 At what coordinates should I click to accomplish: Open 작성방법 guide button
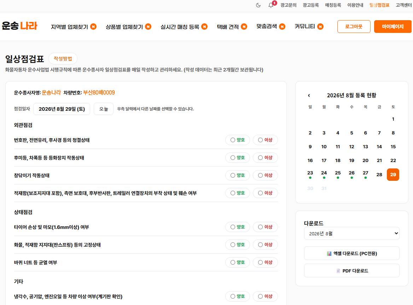click(63, 58)
